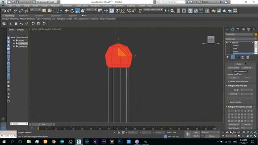Open the Graph Editors menu

pos(81,6)
